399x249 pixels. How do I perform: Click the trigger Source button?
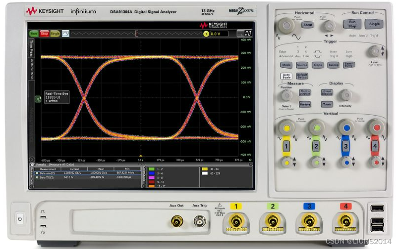[302, 65]
